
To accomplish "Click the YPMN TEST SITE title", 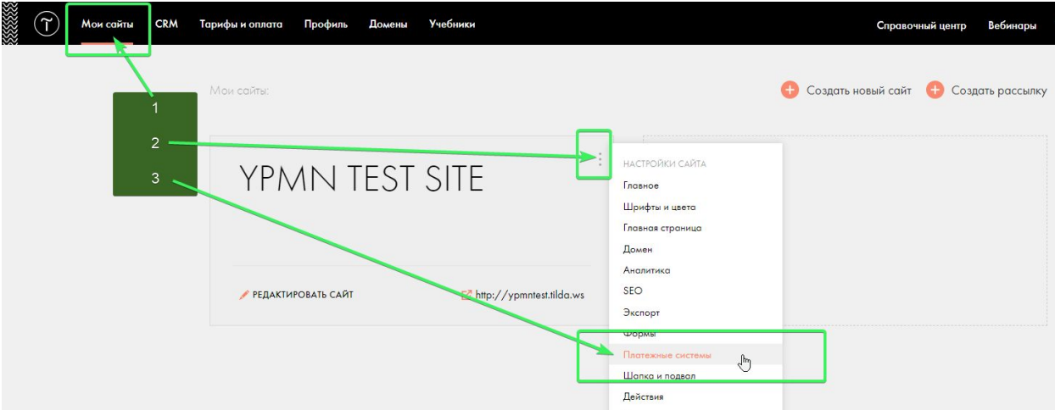I will pos(361,179).
